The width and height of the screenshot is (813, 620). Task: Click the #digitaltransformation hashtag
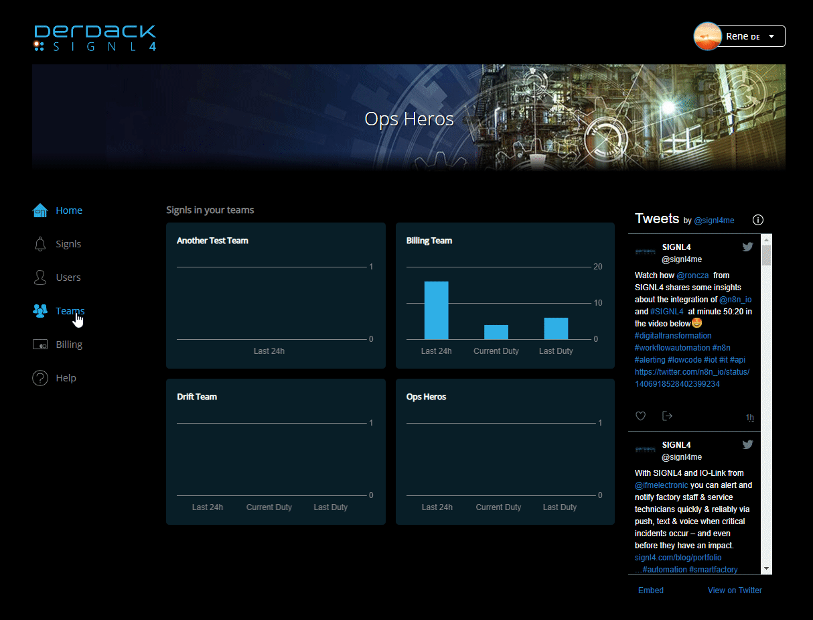pyautogui.click(x=673, y=336)
